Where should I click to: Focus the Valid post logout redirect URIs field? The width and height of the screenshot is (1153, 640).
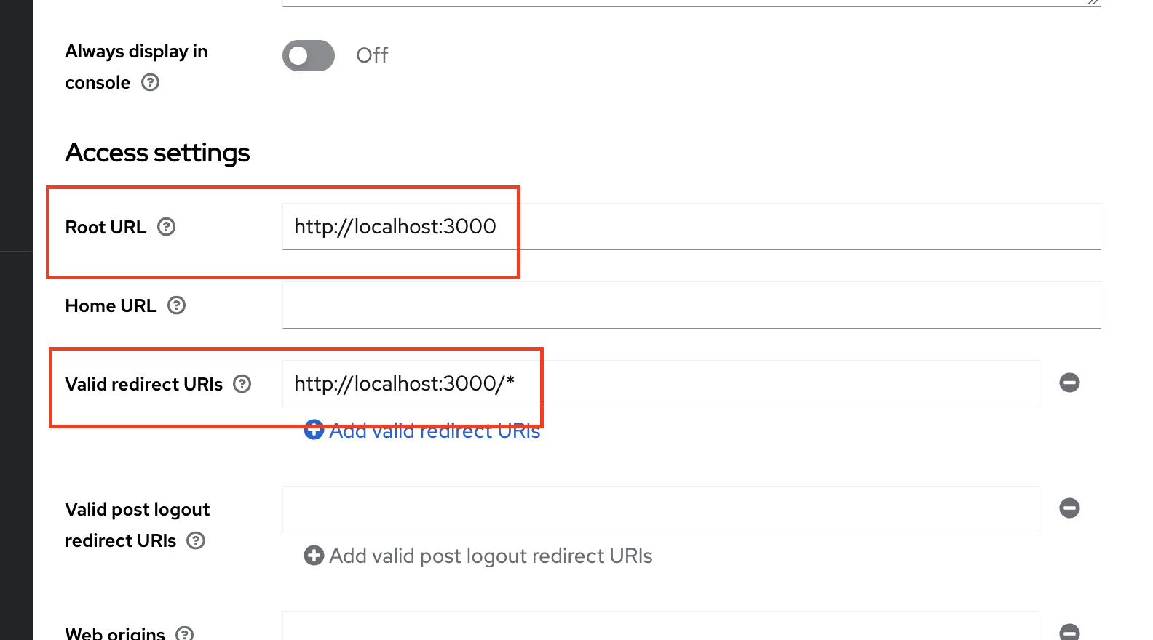[x=660, y=509]
